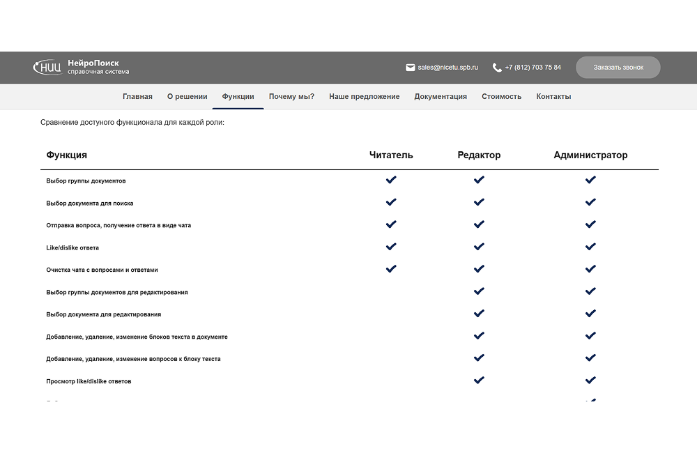
Task: Click Редактор checkmark for Отправка вопроса row
Action: 479,224
